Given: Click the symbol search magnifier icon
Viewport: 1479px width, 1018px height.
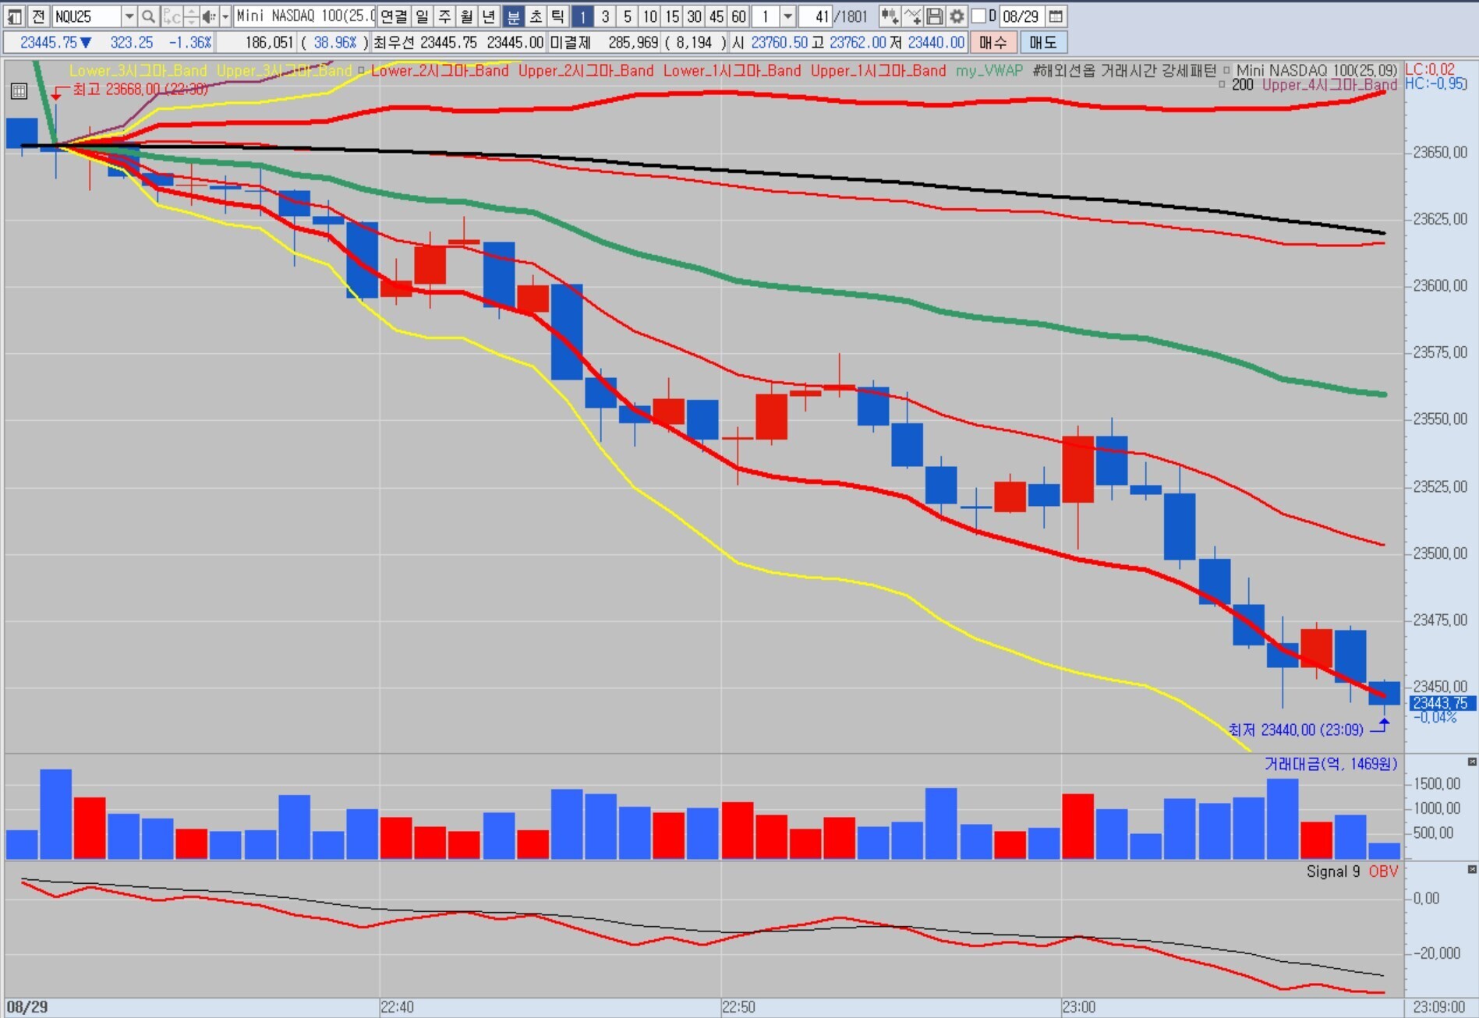Looking at the screenshot, I should point(148,16).
